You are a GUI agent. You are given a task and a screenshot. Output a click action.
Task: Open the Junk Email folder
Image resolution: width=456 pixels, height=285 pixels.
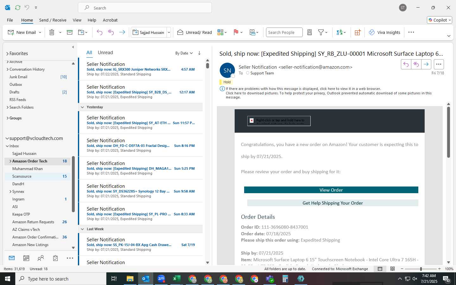coord(38,77)
